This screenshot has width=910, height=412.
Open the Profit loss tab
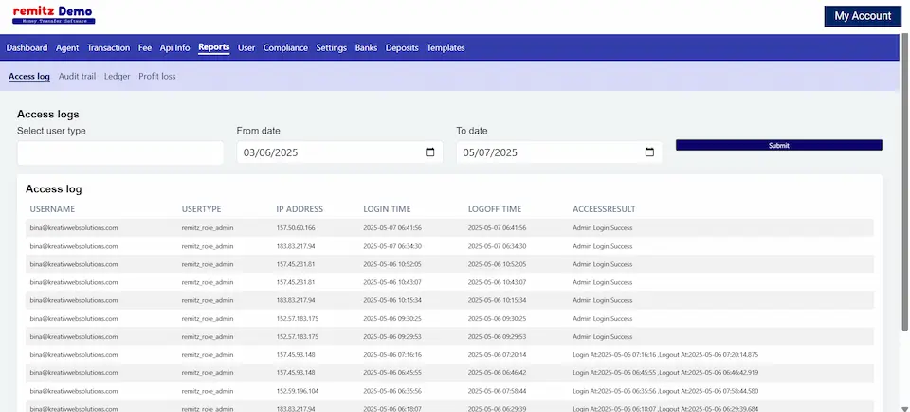[x=157, y=76]
